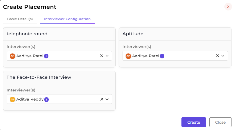This screenshot has height=130, width=234.
Task: Clear Aditya Reddy from Face-to-Face Interview
Action: [x=102, y=99]
